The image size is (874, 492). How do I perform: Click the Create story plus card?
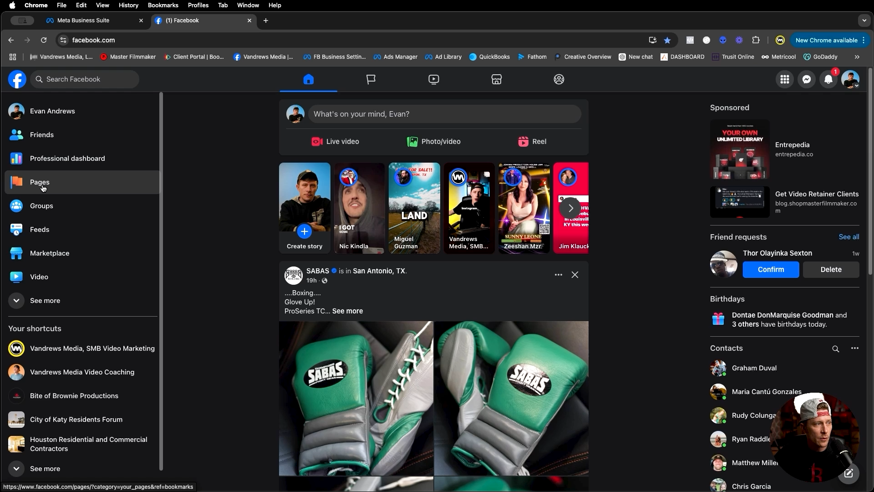tap(305, 208)
